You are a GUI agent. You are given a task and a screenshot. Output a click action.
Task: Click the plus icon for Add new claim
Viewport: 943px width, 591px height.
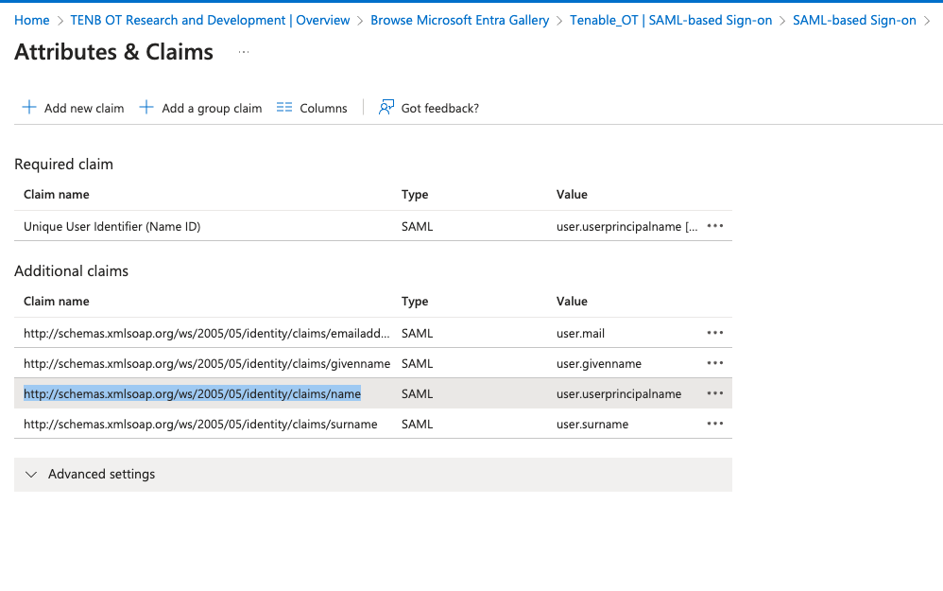coord(29,108)
